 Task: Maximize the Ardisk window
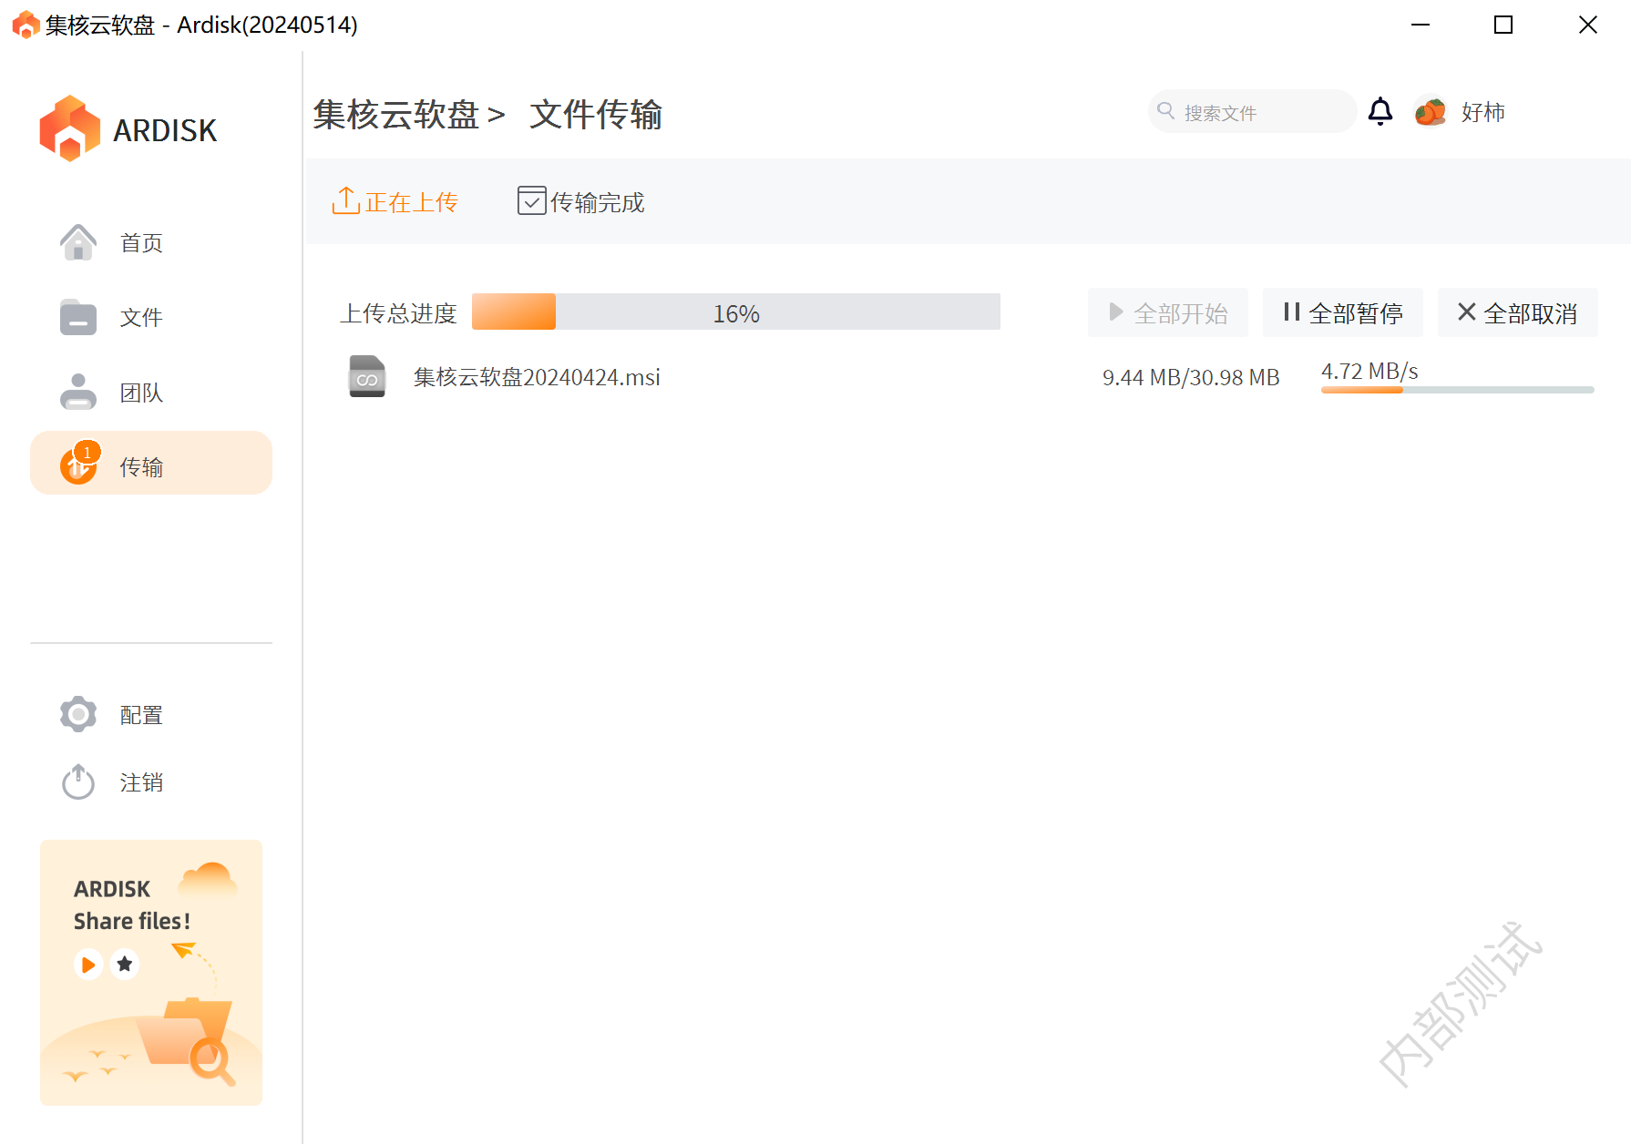1503,25
